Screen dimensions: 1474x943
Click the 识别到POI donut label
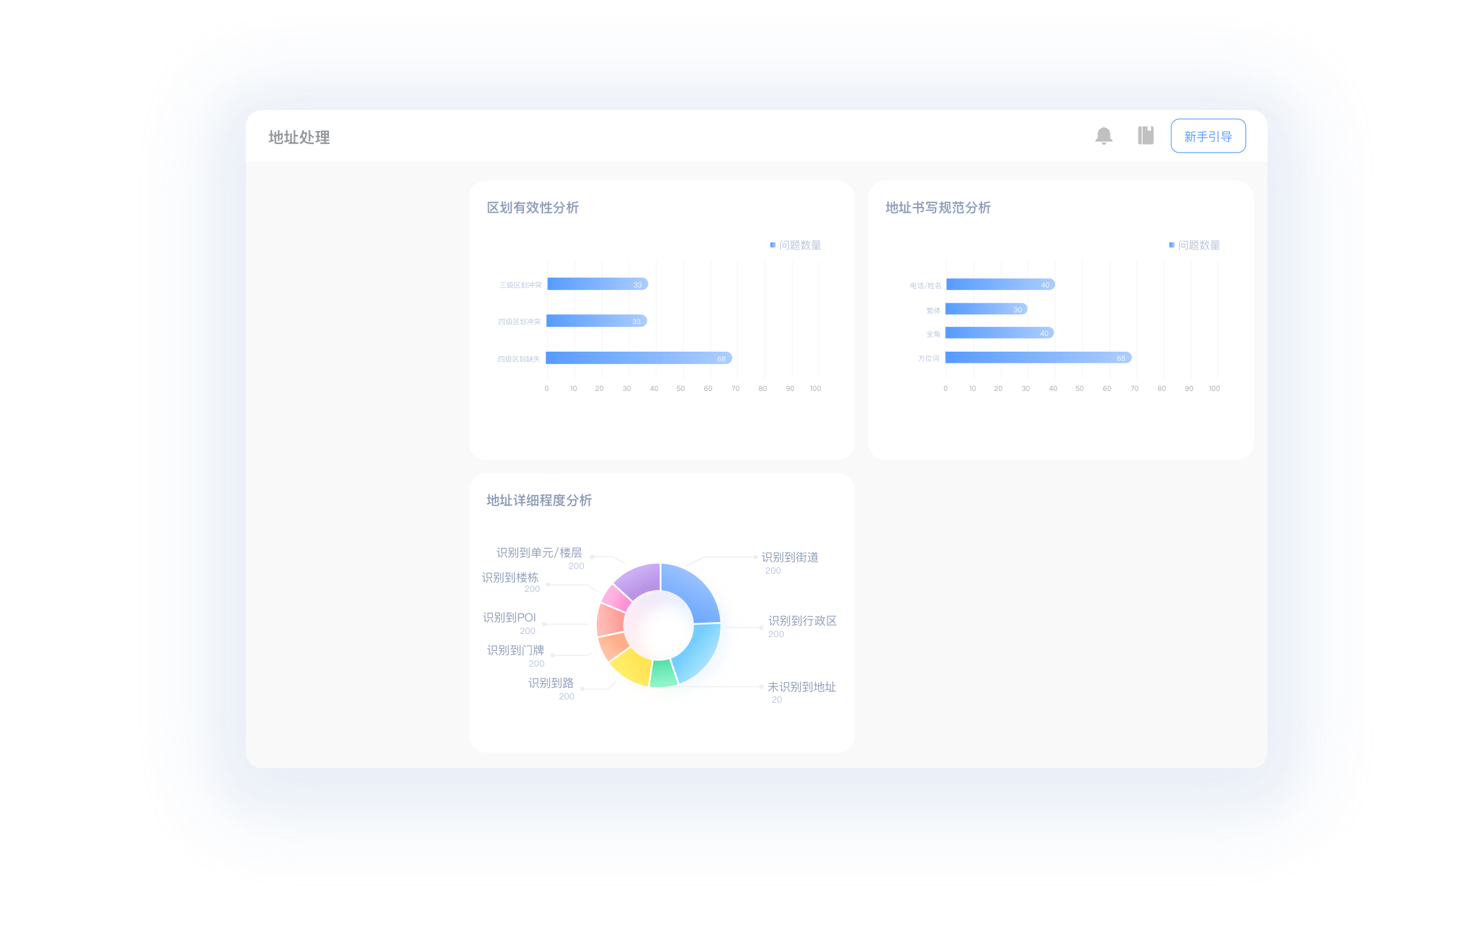click(x=509, y=617)
